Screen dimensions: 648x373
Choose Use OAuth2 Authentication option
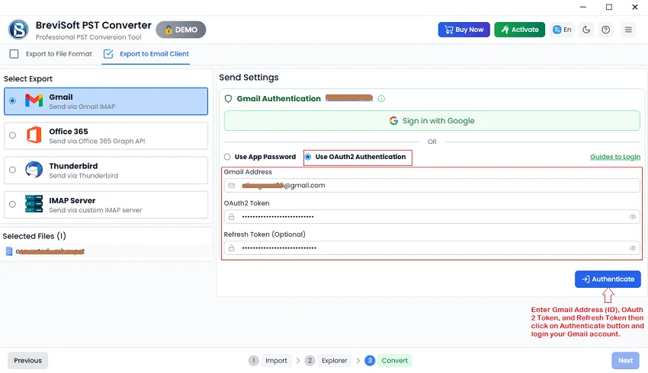[356, 157]
